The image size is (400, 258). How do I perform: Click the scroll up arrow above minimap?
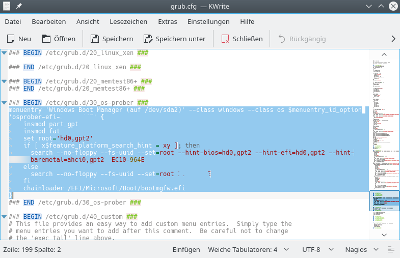pos(384,54)
